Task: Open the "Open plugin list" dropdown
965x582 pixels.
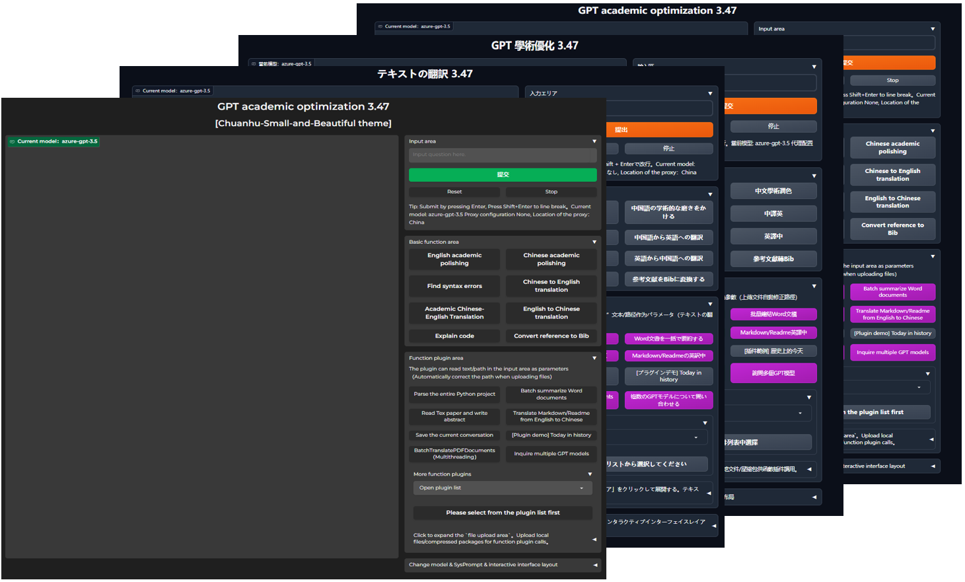Action: 503,487
